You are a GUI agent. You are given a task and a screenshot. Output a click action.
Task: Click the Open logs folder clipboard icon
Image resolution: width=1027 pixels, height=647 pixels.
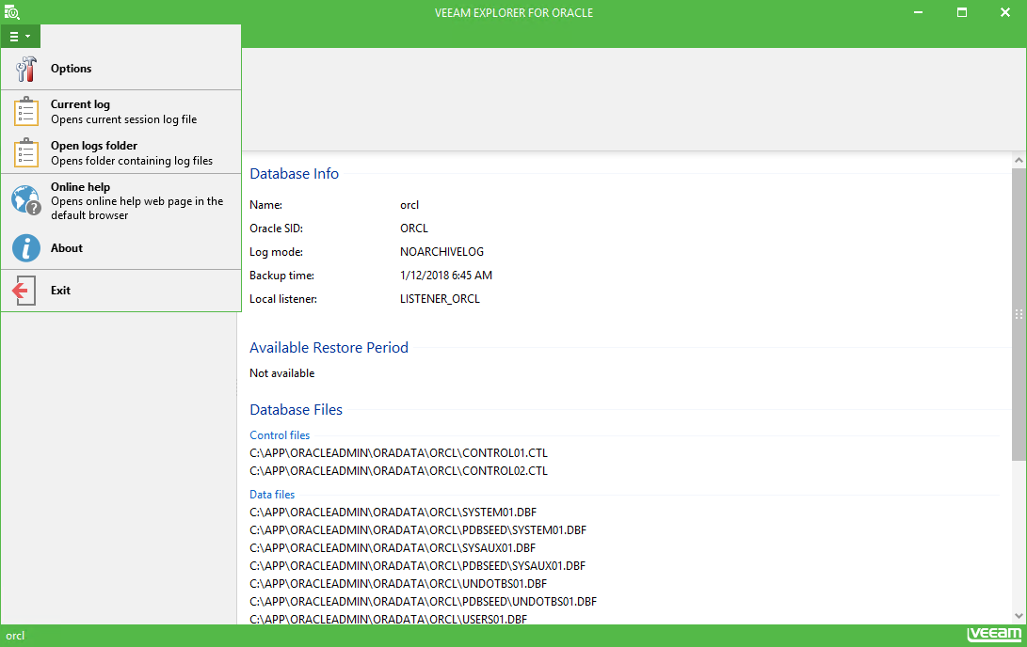pyautogui.click(x=25, y=152)
